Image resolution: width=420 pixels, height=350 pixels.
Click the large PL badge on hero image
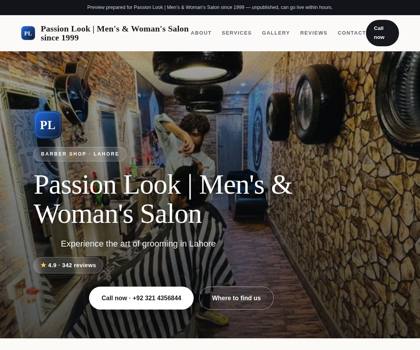[48, 125]
